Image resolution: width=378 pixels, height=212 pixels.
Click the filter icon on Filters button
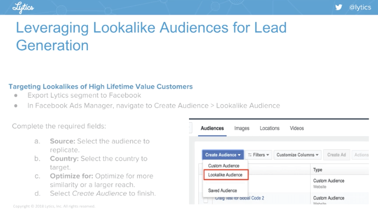[250, 155]
